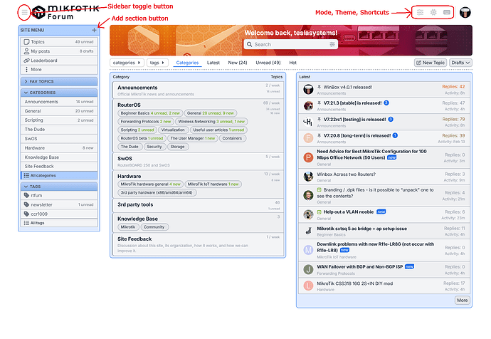Open the V7.21.3 [stable] is released! topic

click(352, 103)
